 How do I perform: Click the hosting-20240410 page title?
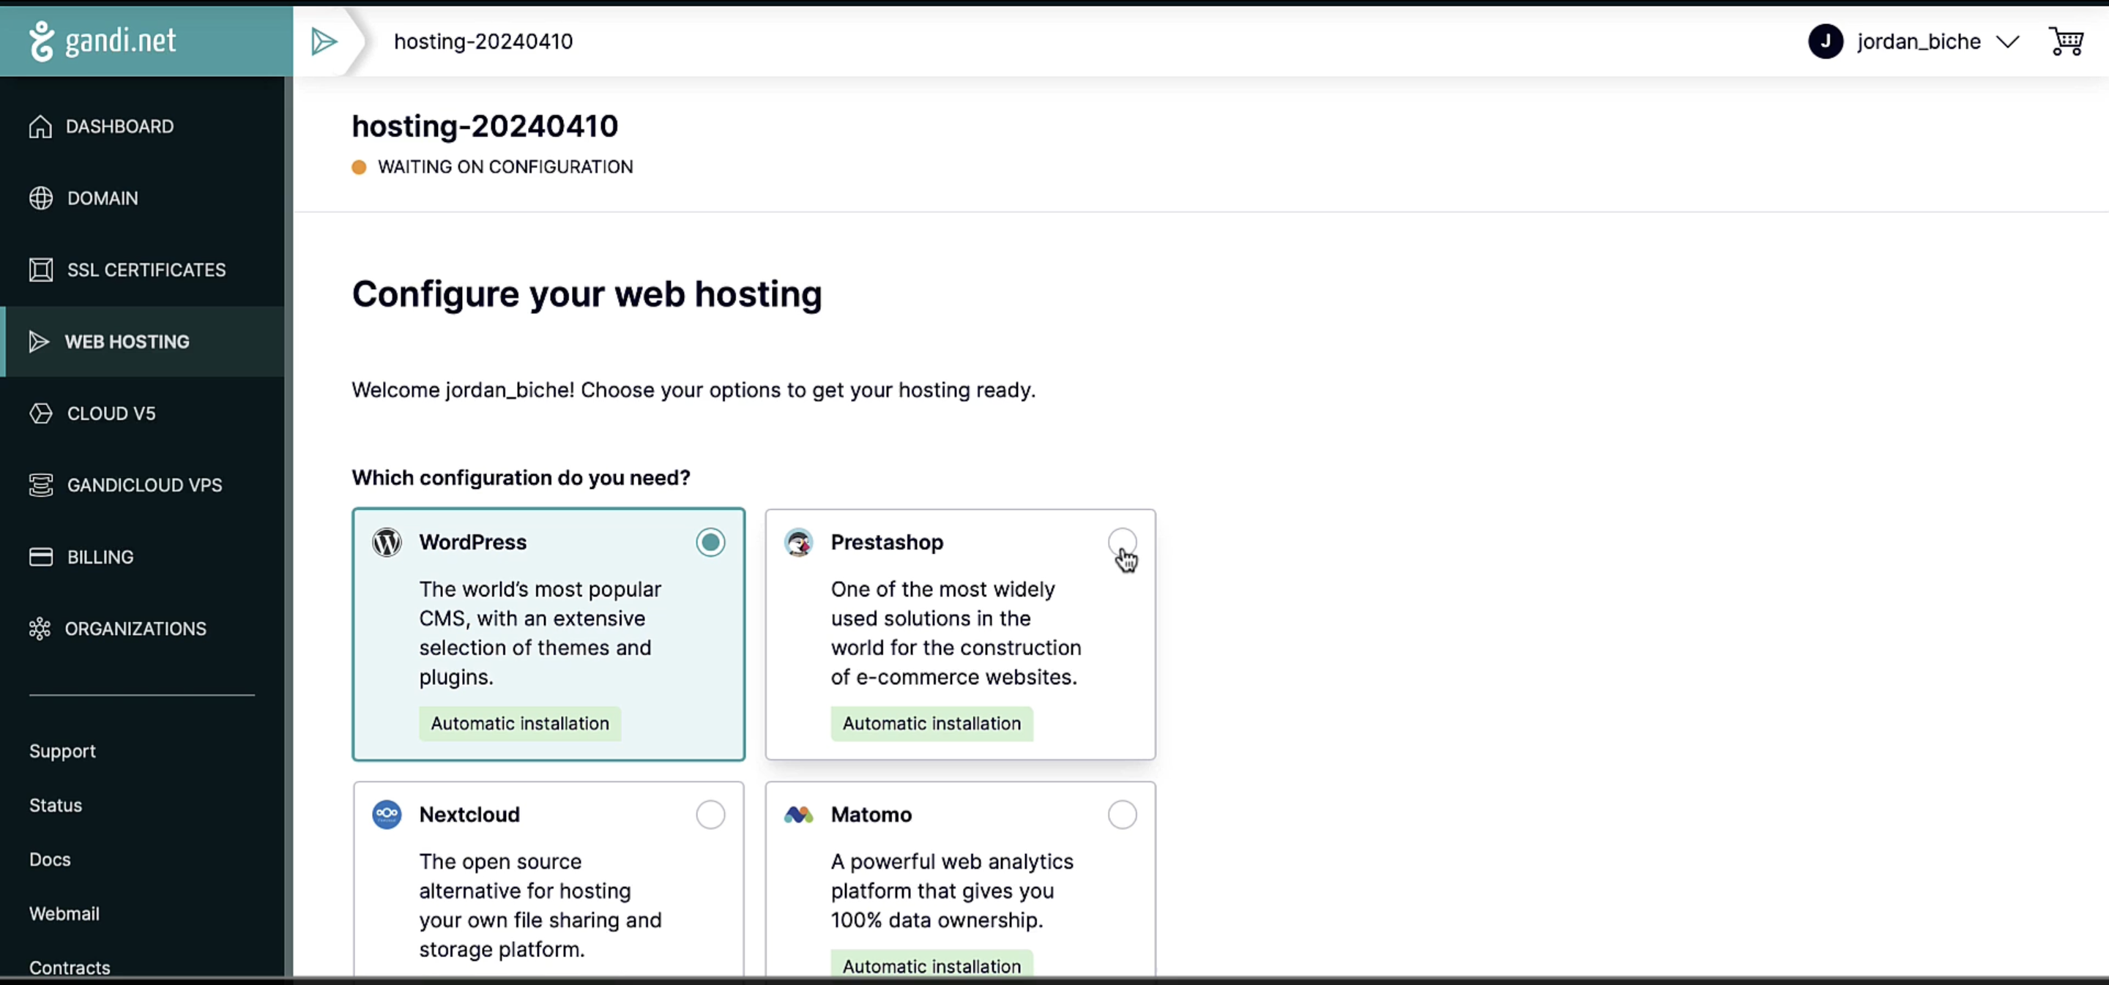[485, 126]
